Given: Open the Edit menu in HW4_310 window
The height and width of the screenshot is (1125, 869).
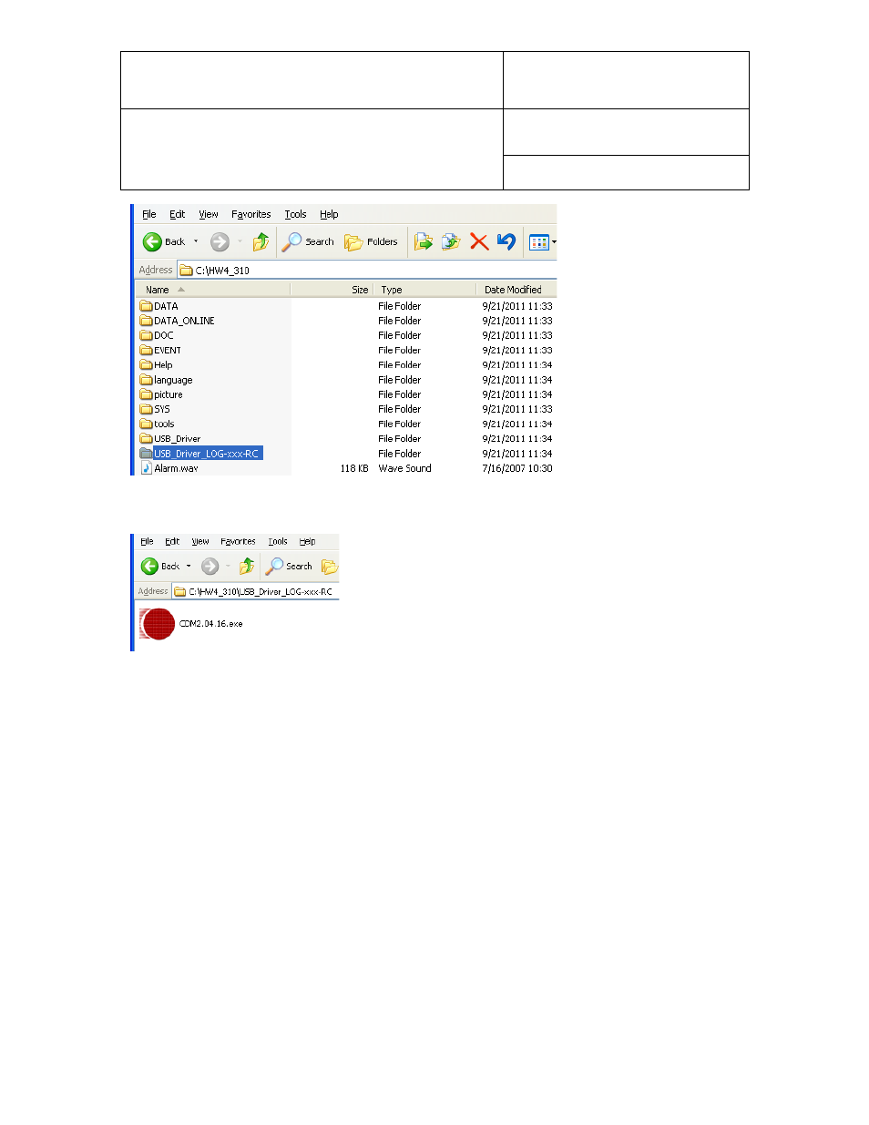Looking at the screenshot, I should click(177, 215).
